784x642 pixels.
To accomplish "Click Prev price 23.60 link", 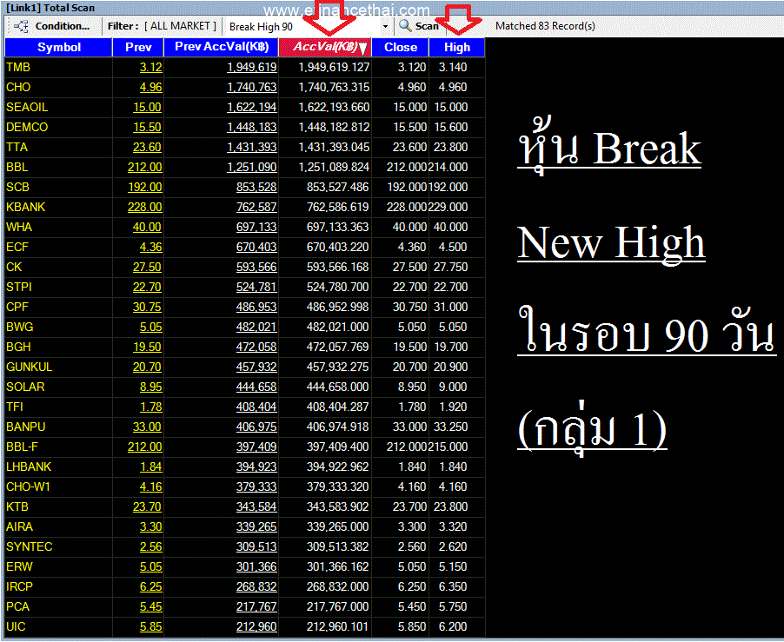I will click(147, 147).
